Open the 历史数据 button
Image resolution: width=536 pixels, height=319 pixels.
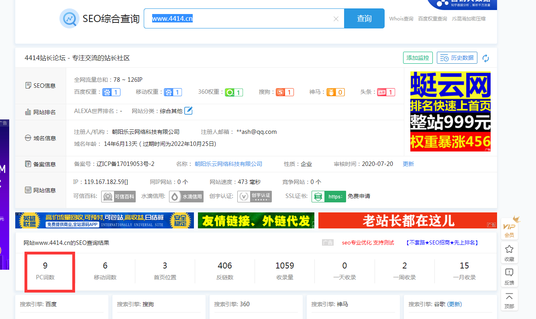click(457, 58)
